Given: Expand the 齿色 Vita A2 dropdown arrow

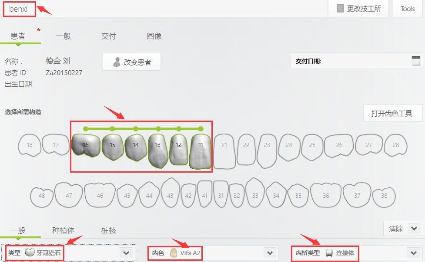Looking at the screenshot, I should [x=270, y=253].
